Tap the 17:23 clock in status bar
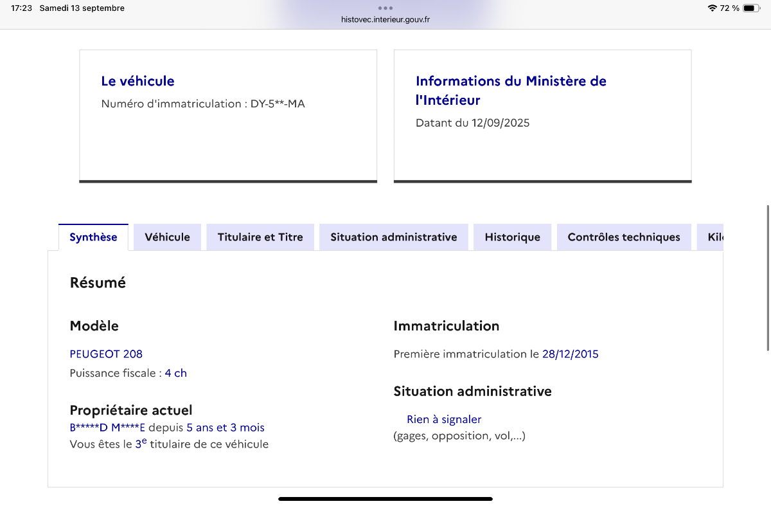Image resolution: width=771 pixels, height=506 pixels. [21, 8]
